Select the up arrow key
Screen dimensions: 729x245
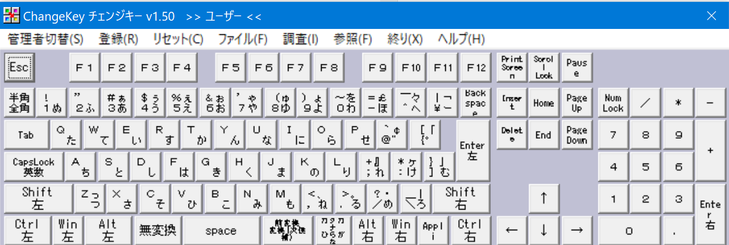point(544,198)
